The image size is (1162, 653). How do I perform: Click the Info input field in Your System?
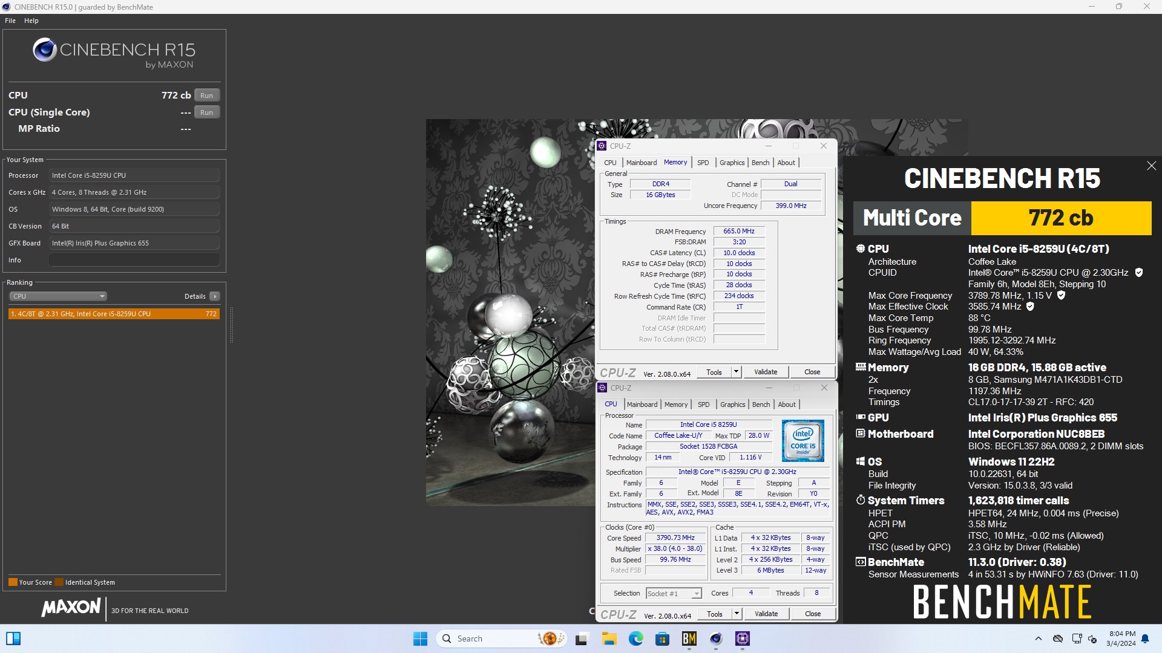click(134, 260)
